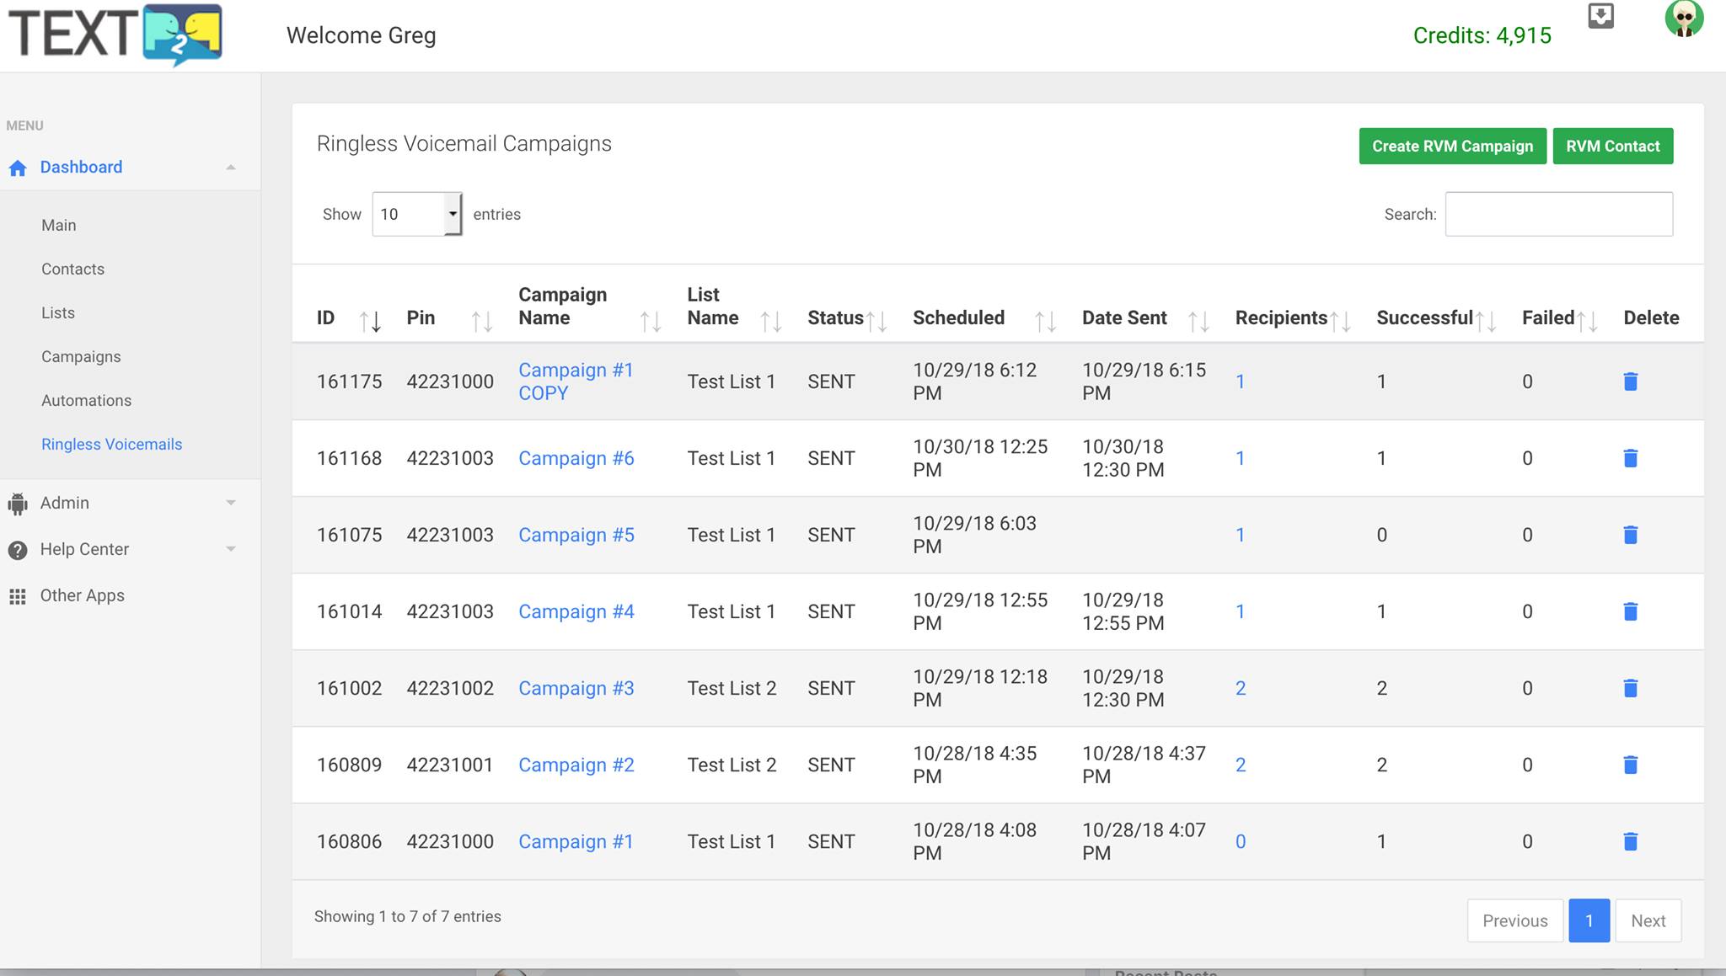Select page 1 in pagination
The height and width of the screenshot is (976, 1726).
1589,920
